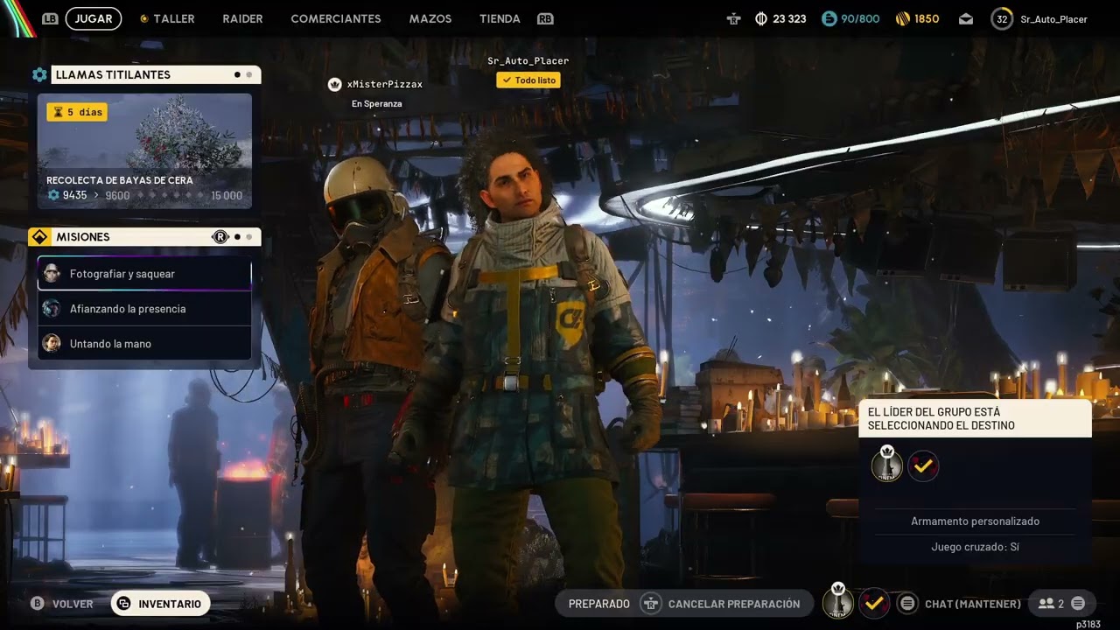Click the R-stick icon beside CANCELAR PREPARACIÓN
Viewport: 1120px width, 630px height.
coord(650,604)
